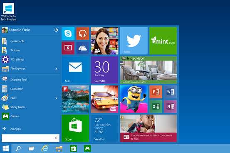The height and width of the screenshot is (153, 230).
Task: Open the Skype tile
Action: pos(68,33)
